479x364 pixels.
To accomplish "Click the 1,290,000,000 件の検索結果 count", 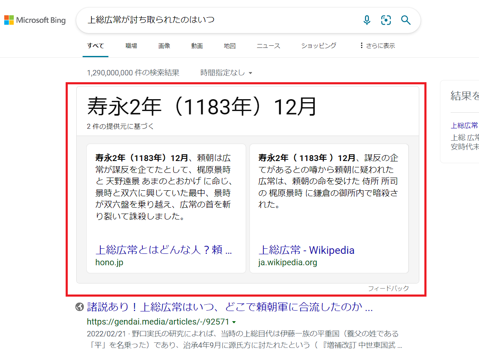I will (x=133, y=73).
